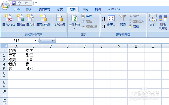Screen dimensions: 169x105
Task: Toggle the 筛选 filter funnel
Action: 123,21
